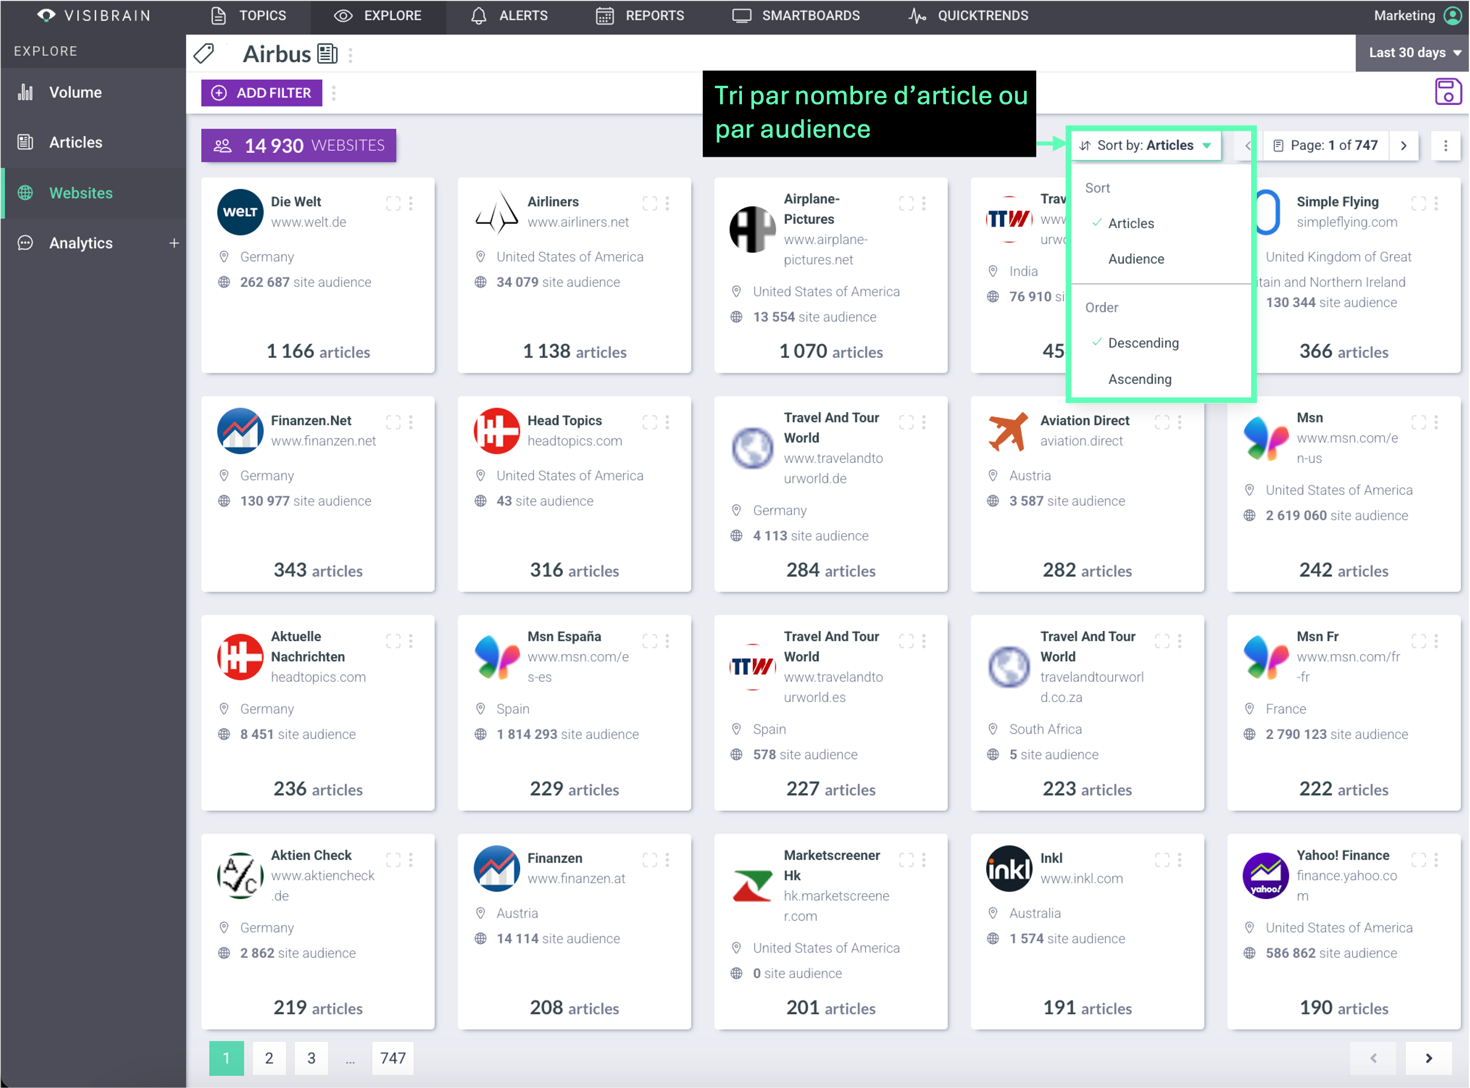Select Audience sort option
The height and width of the screenshot is (1088, 1470).
pos(1135,259)
